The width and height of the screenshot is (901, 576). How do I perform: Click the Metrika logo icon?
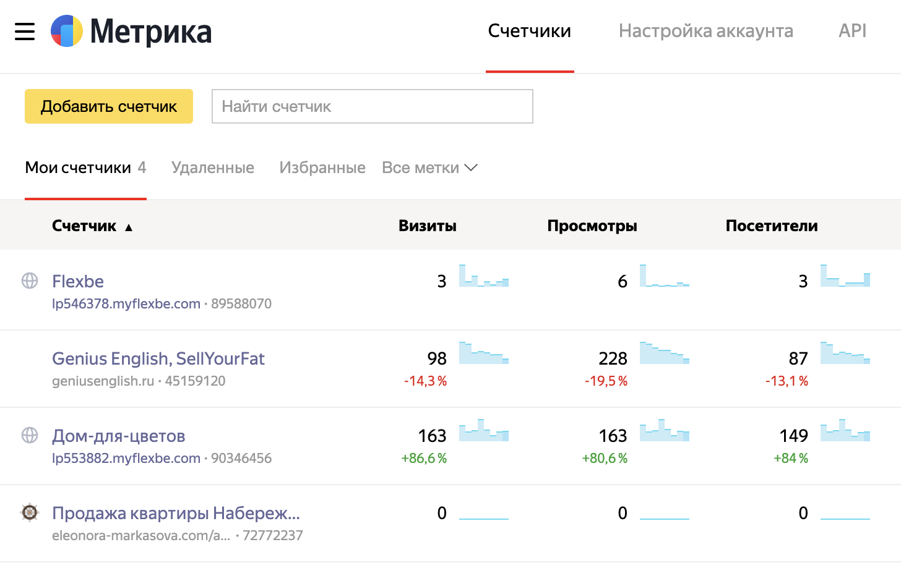(67, 32)
